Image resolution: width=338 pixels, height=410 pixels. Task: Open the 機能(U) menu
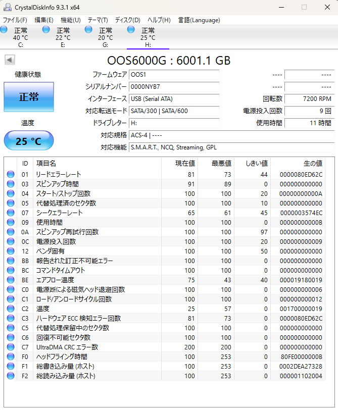(70, 20)
